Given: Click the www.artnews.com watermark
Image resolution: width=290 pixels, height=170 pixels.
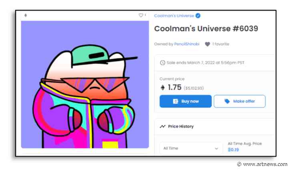Looking at the screenshot, I should point(264,164).
